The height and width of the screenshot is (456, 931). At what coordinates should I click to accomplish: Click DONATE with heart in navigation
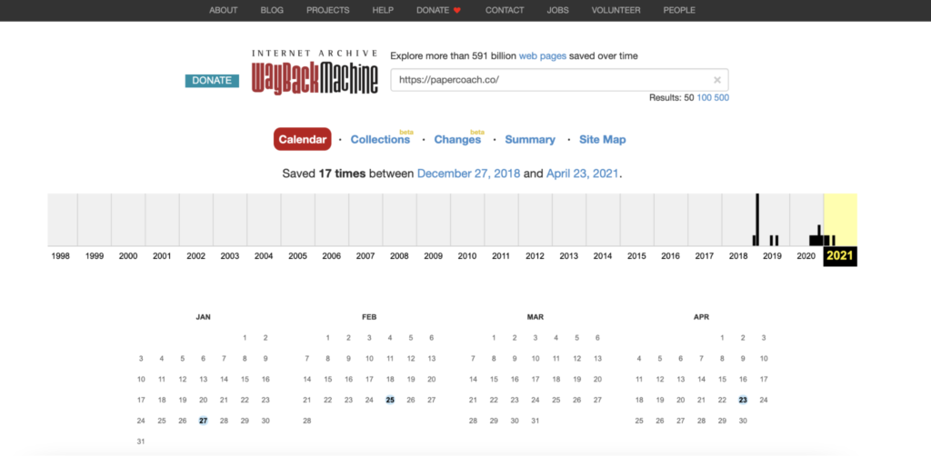coord(438,10)
